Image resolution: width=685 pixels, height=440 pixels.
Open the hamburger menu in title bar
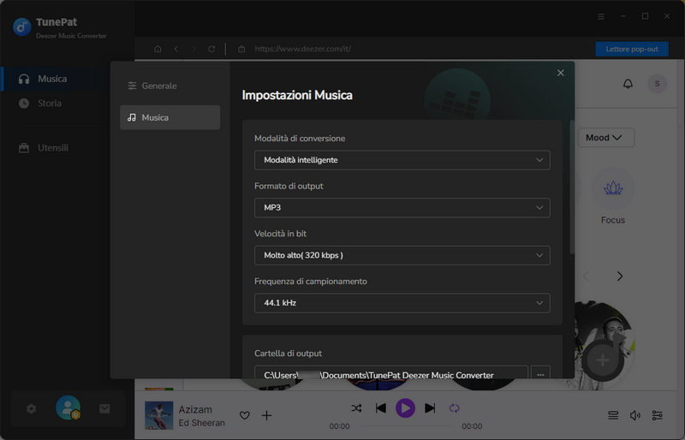(601, 16)
